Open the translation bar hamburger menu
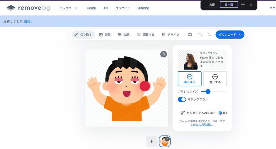The height and width of the screenshot is (149, 276). (243, 5)
